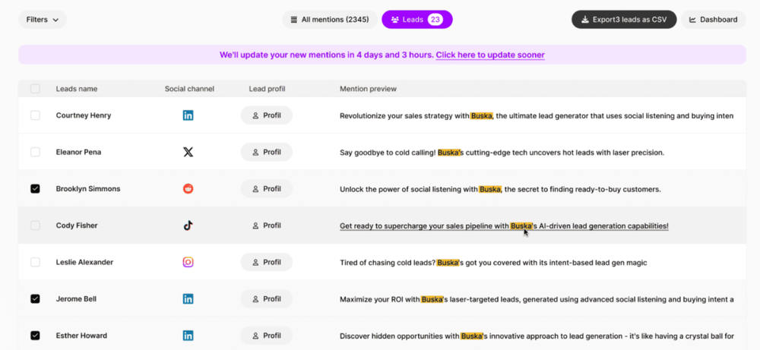Select the name Cody Fisher
Image resolution: width=760 pixels, height=350 pixels.
pos(77,225)
